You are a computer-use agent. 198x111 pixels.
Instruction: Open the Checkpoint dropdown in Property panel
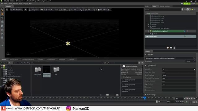[x=191, y=61]
